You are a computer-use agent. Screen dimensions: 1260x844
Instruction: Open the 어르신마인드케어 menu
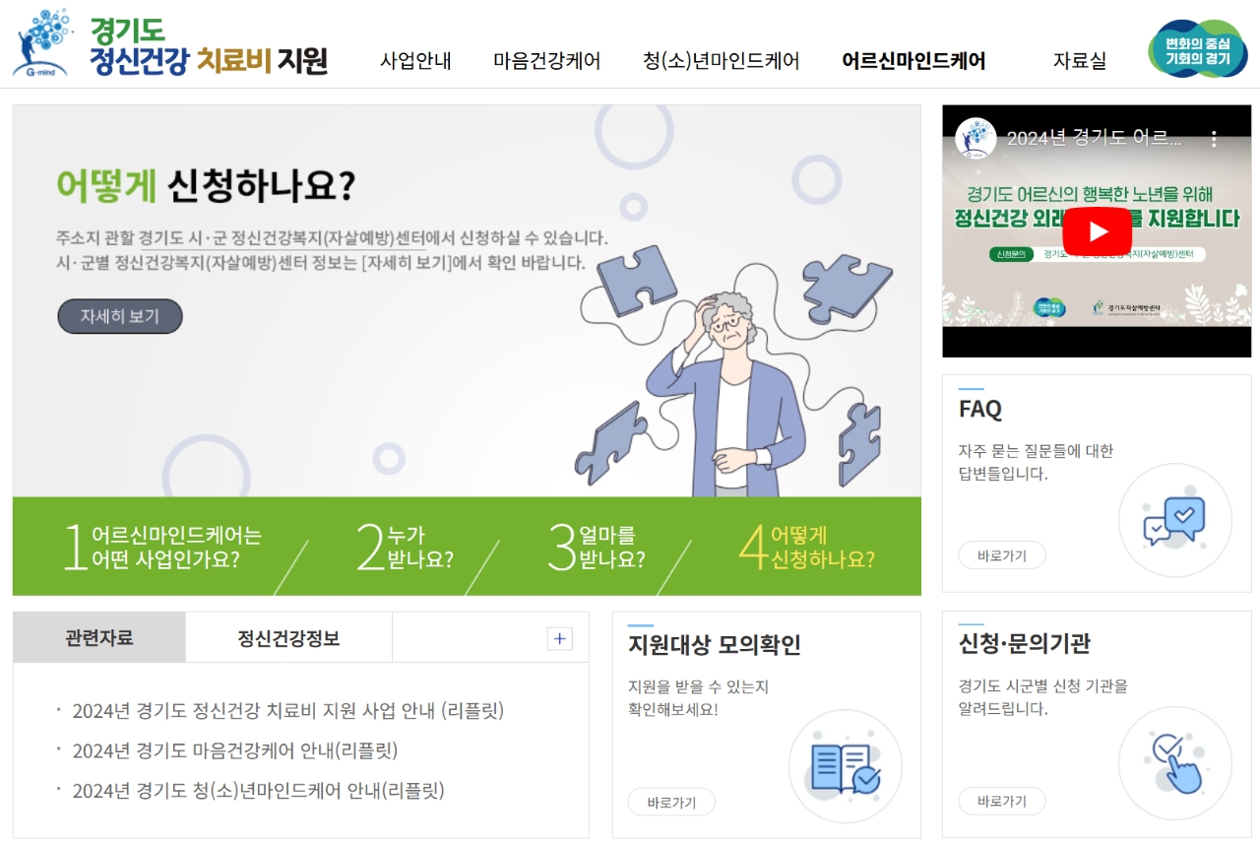913,61
